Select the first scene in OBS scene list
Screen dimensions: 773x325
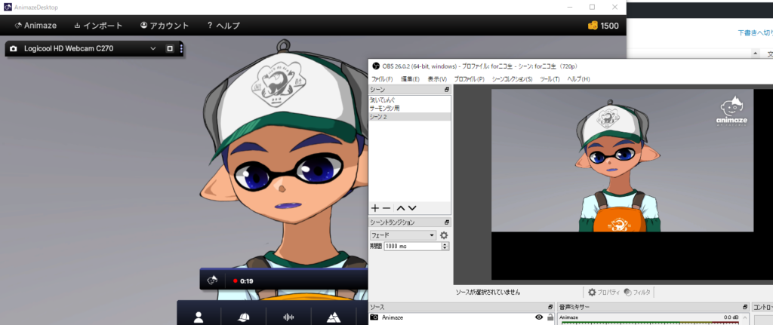tap(410, 100)
